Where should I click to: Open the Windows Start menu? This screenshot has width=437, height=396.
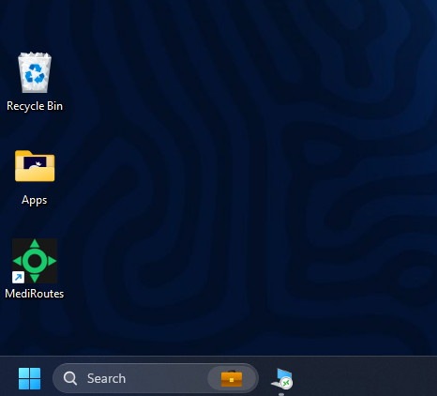coord(30,378)
